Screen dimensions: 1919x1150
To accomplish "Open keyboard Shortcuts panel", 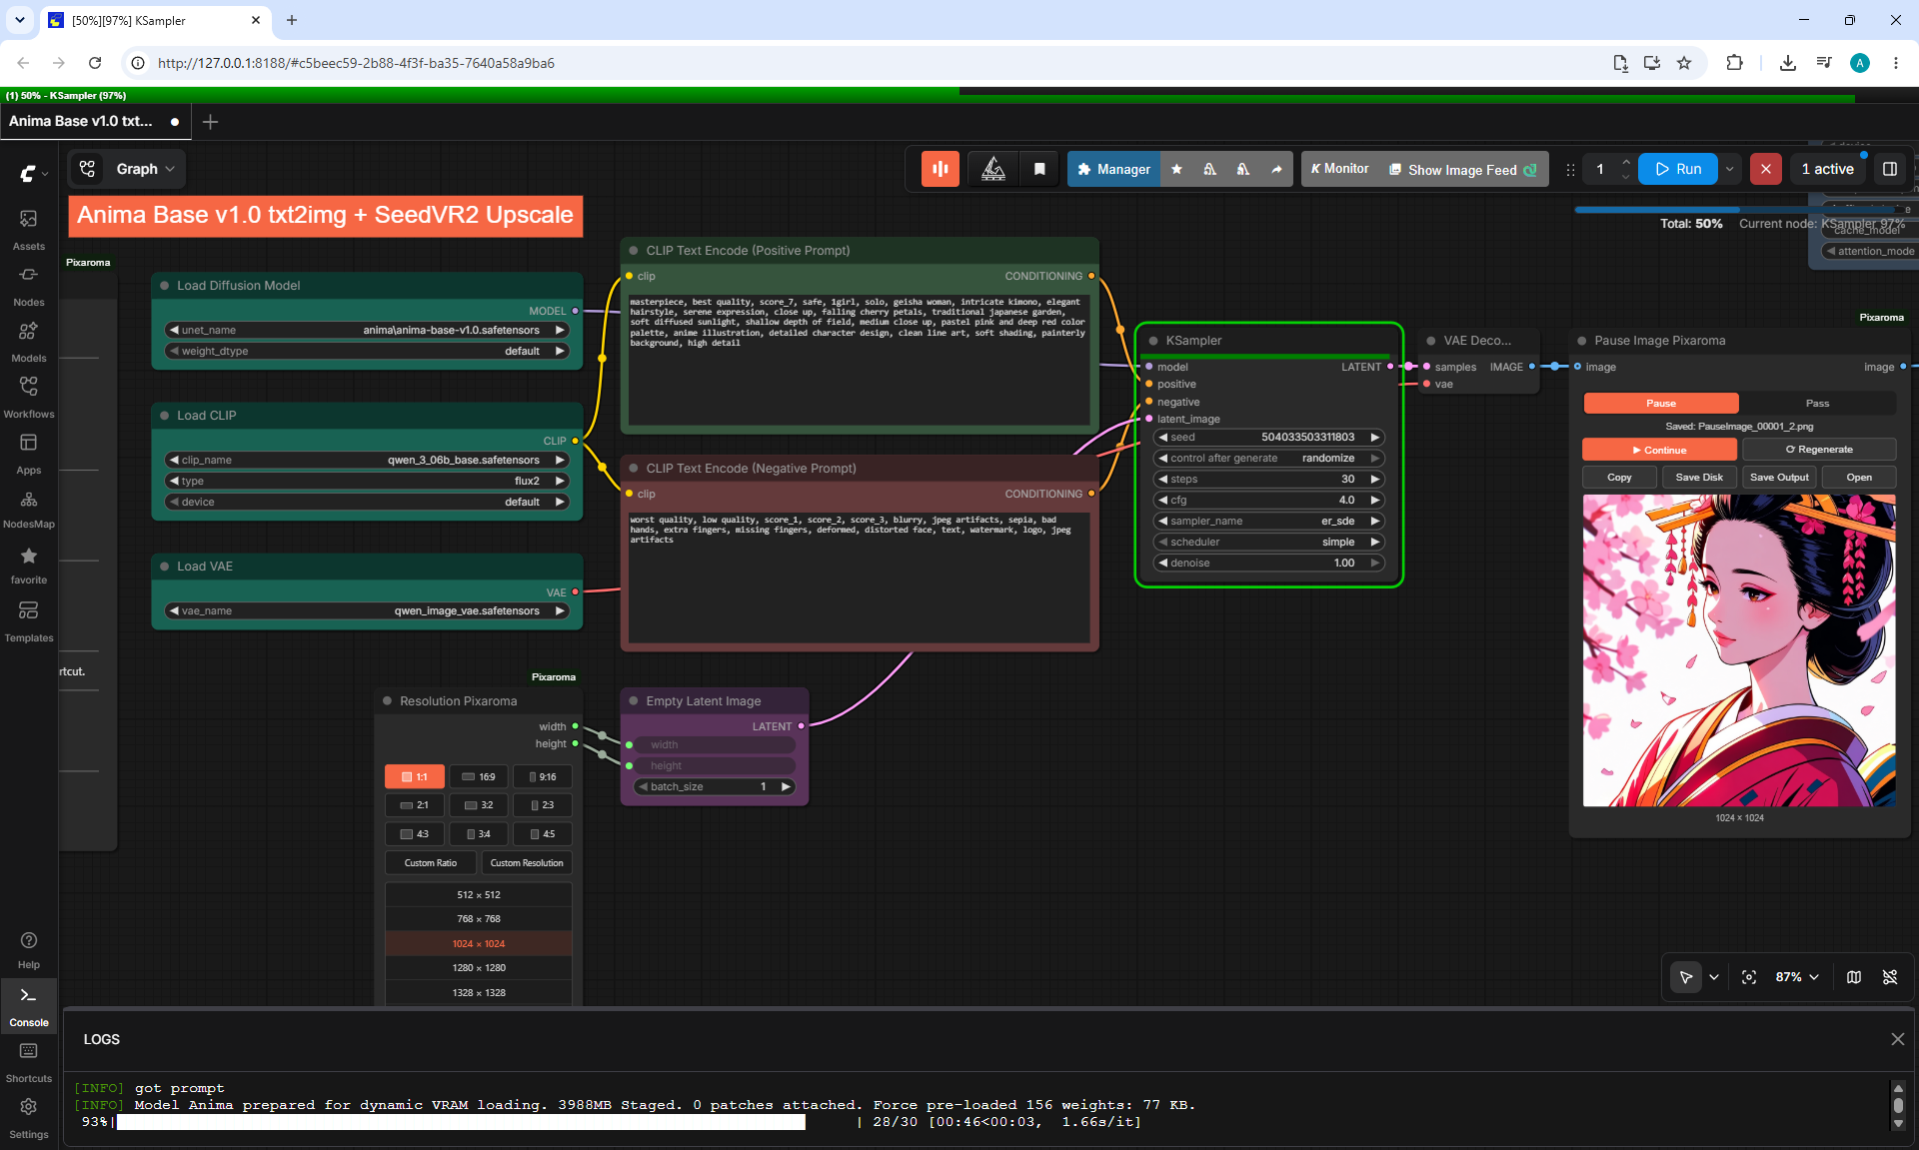I will coord(28,1062).
